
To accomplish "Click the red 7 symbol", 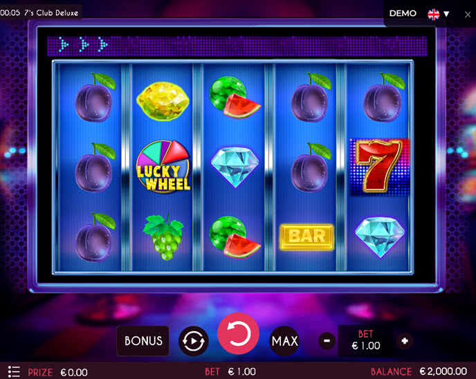I will coord(379,167).
